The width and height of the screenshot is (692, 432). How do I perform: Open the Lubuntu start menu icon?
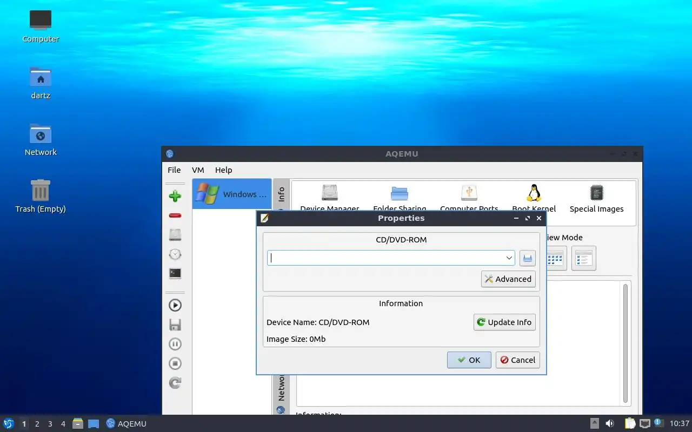coord(9,424)
